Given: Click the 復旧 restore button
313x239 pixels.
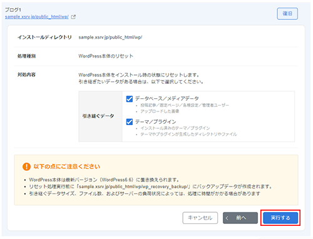Looking at the screenshot, I should [287, 14].
